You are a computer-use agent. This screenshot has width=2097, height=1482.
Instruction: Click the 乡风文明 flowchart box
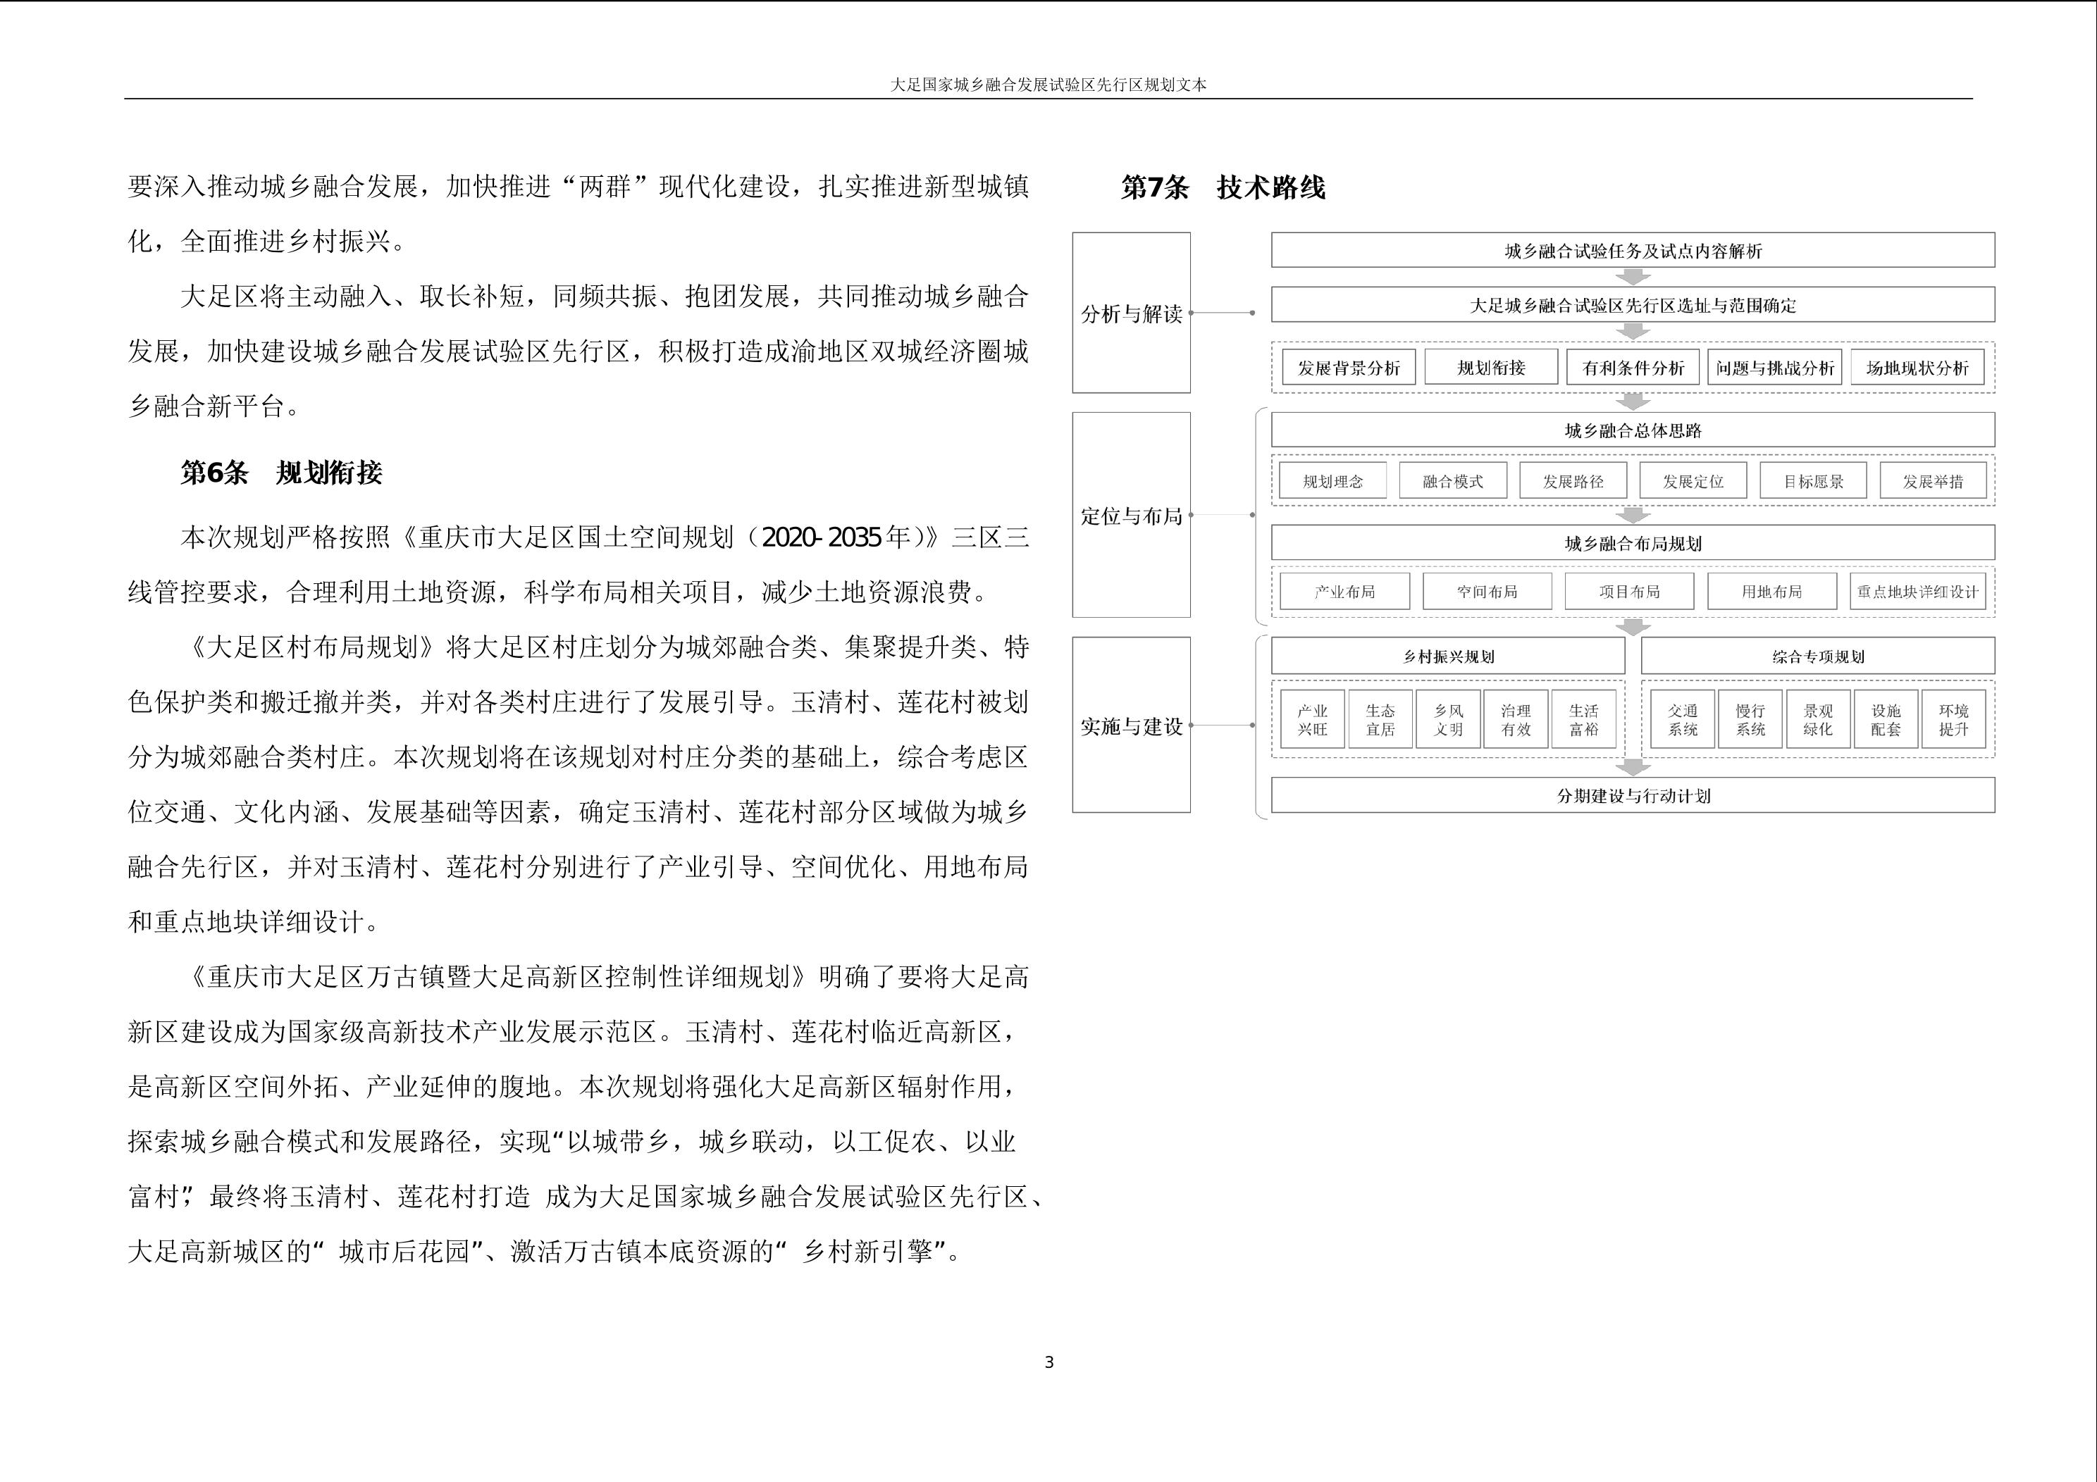click(x=1447, y=720)
